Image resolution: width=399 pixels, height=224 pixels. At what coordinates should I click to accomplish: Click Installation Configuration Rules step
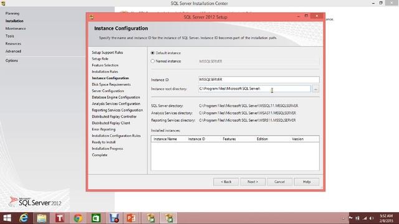[x=117, y=136]
